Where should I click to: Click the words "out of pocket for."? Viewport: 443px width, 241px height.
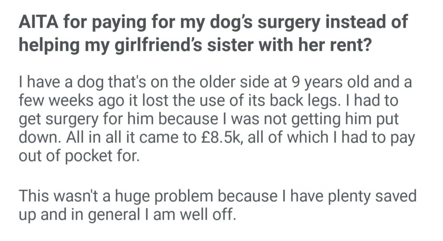coord(79,157)
